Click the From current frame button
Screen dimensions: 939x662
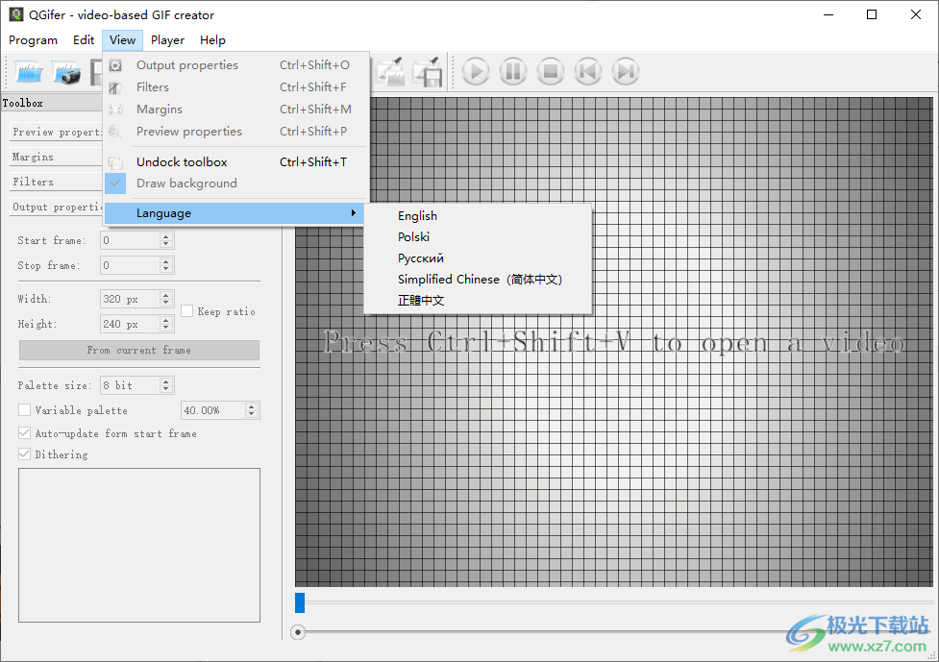point(138,351)
